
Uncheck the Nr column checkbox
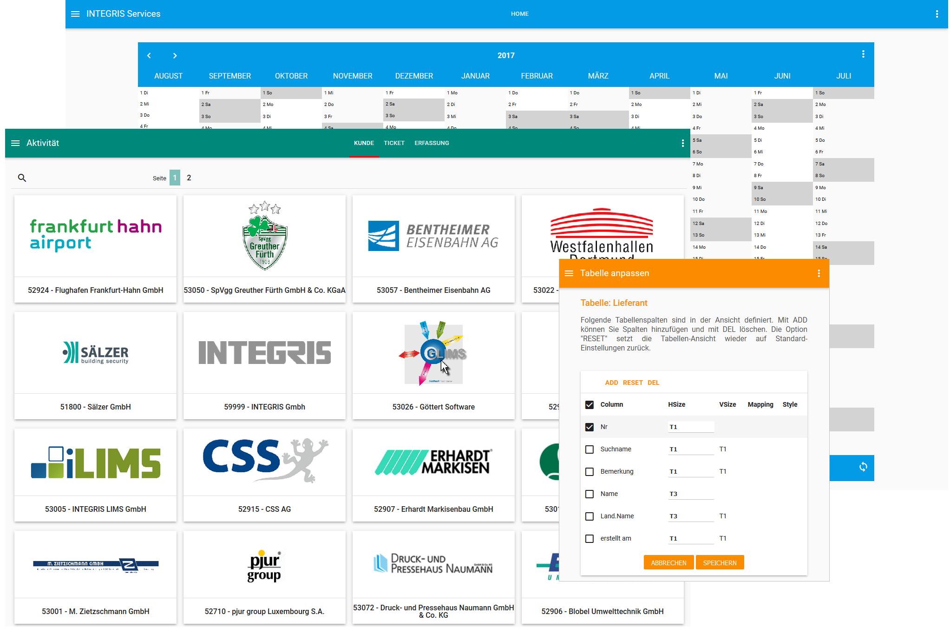click(x=590, y=427)
